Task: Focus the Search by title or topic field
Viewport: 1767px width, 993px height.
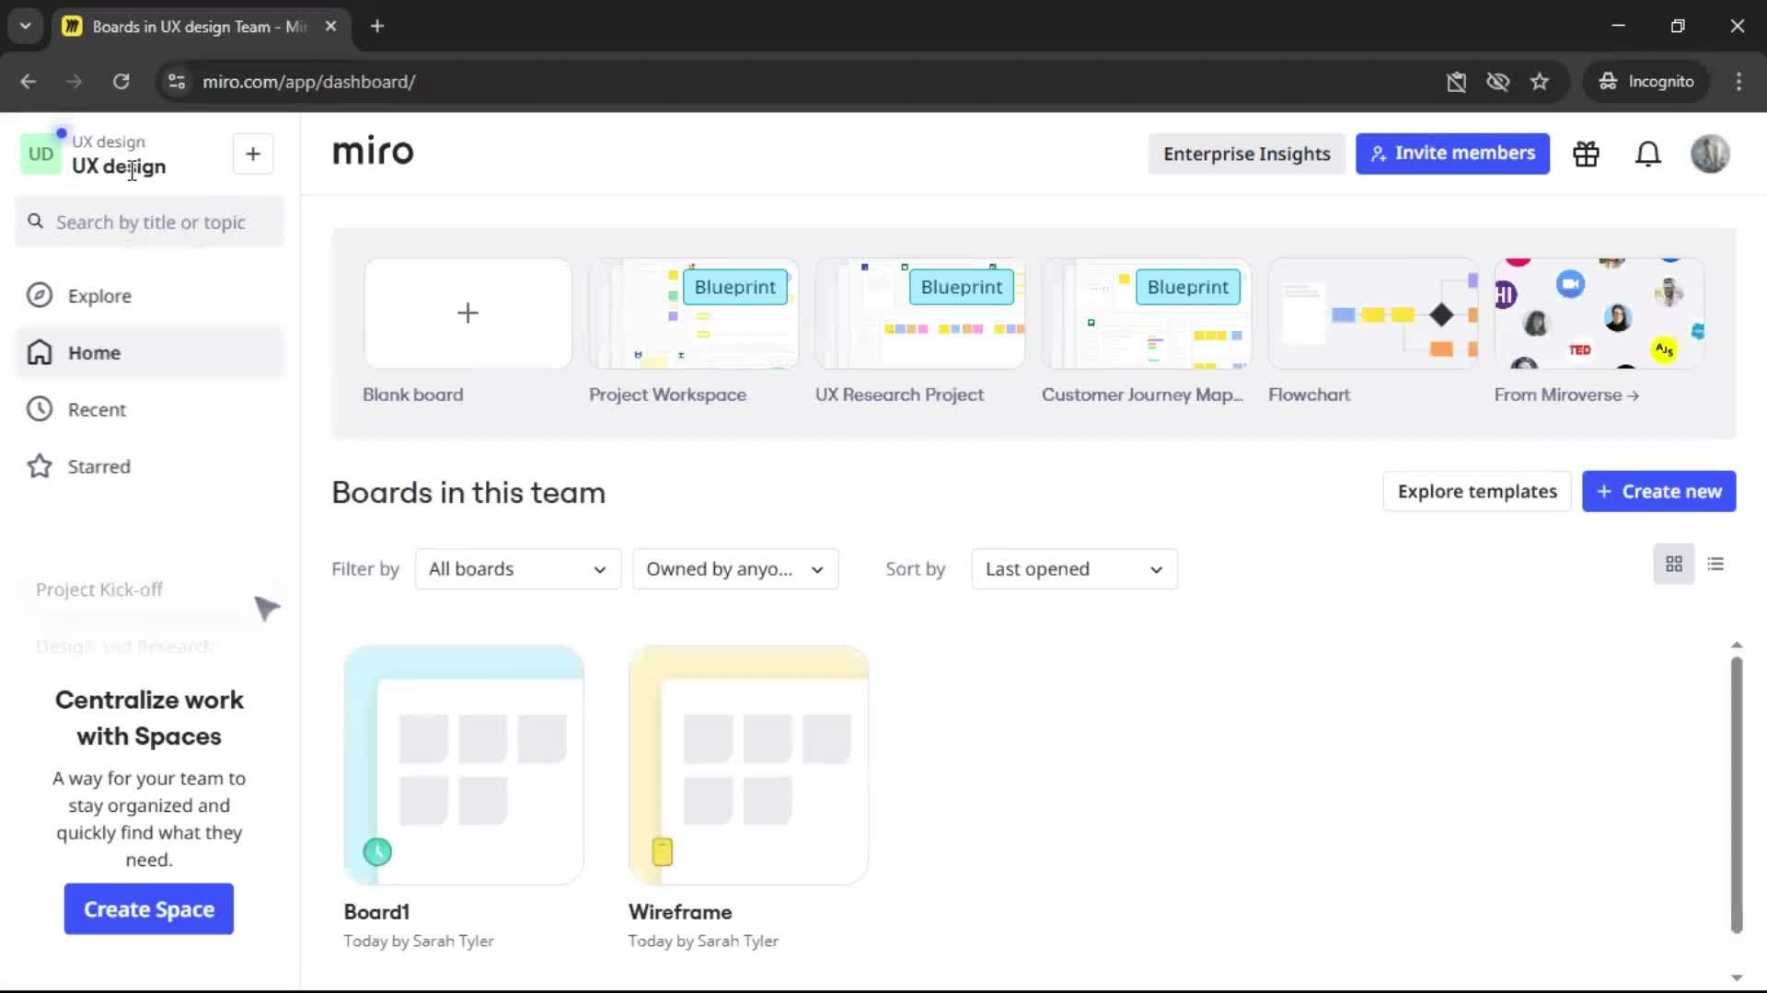Action: (150, 222)
